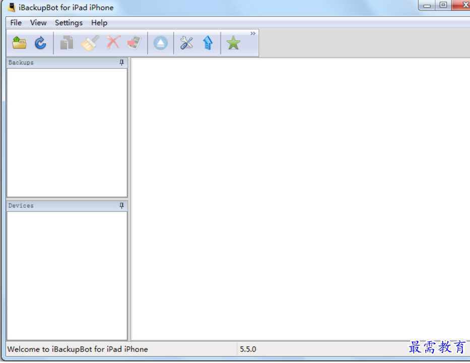Click the red X Delete icon
Viewport: 470px width, 363px height.
pos(113,42)
